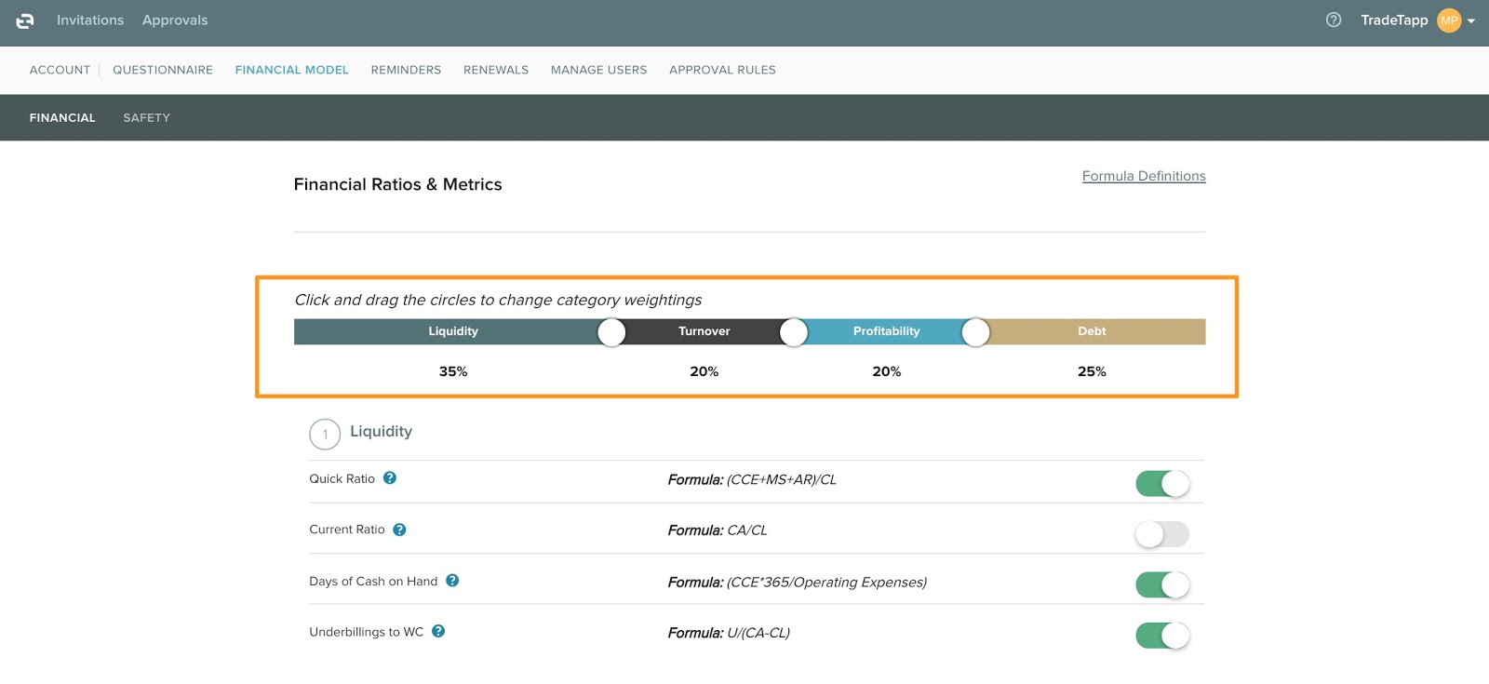This screenshot has height=684, width=1489.
Task: Click the Profitability-Debt slider handle
Action: [975, 332]
